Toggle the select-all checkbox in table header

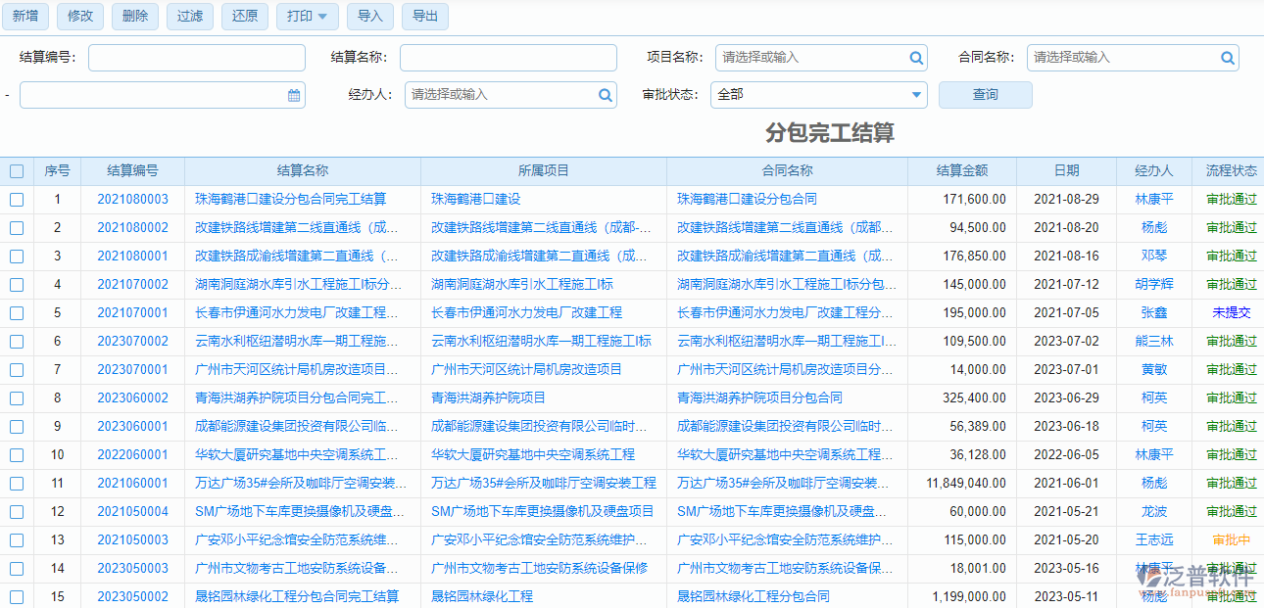[x=16, y=170]
